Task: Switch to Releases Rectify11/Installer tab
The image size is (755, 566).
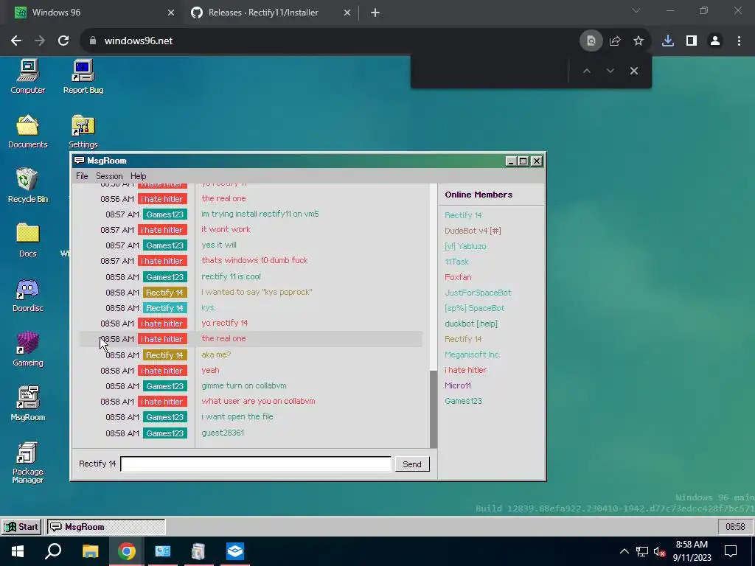Action: [x=270, y=13]
